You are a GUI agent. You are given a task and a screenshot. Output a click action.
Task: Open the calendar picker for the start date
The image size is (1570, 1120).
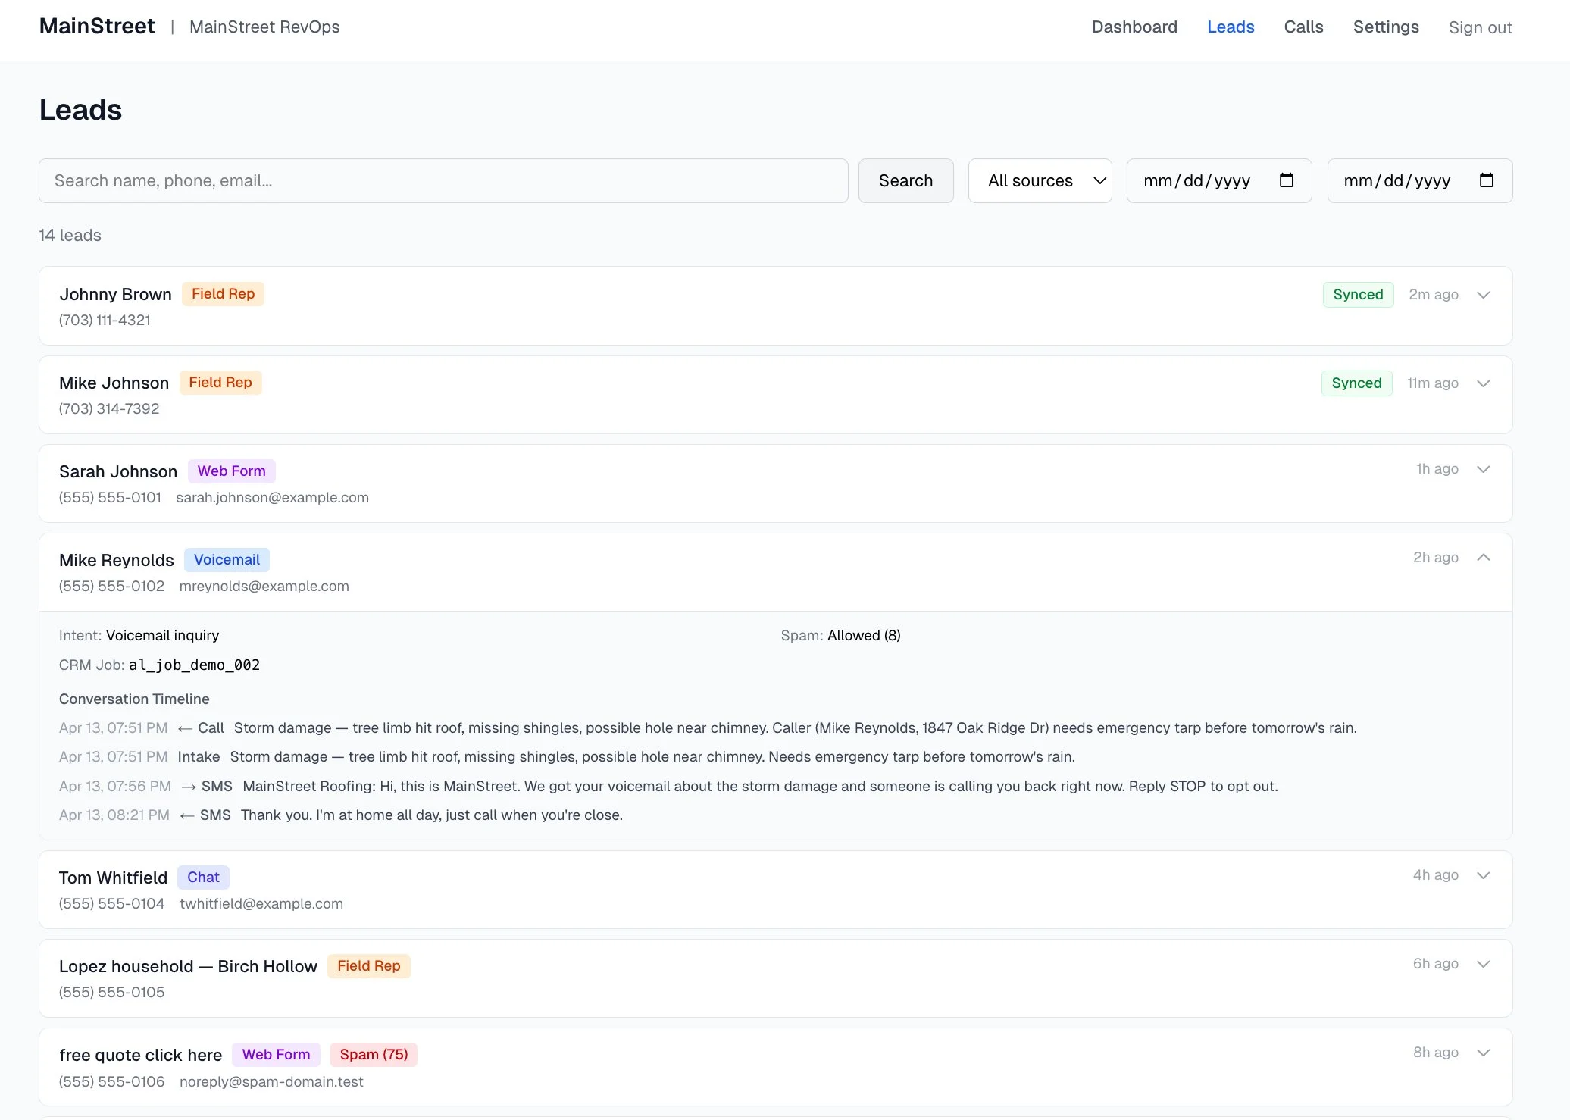[1287, 180]
